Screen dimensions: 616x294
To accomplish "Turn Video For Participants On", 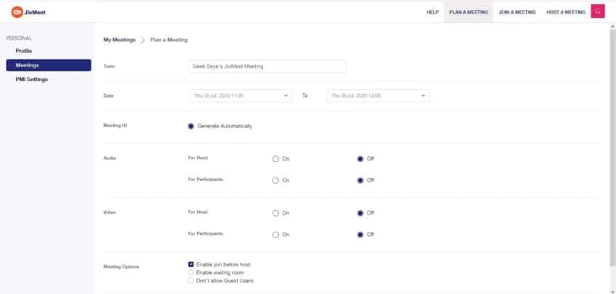I will pyautogui.click(x=275, y=235).
